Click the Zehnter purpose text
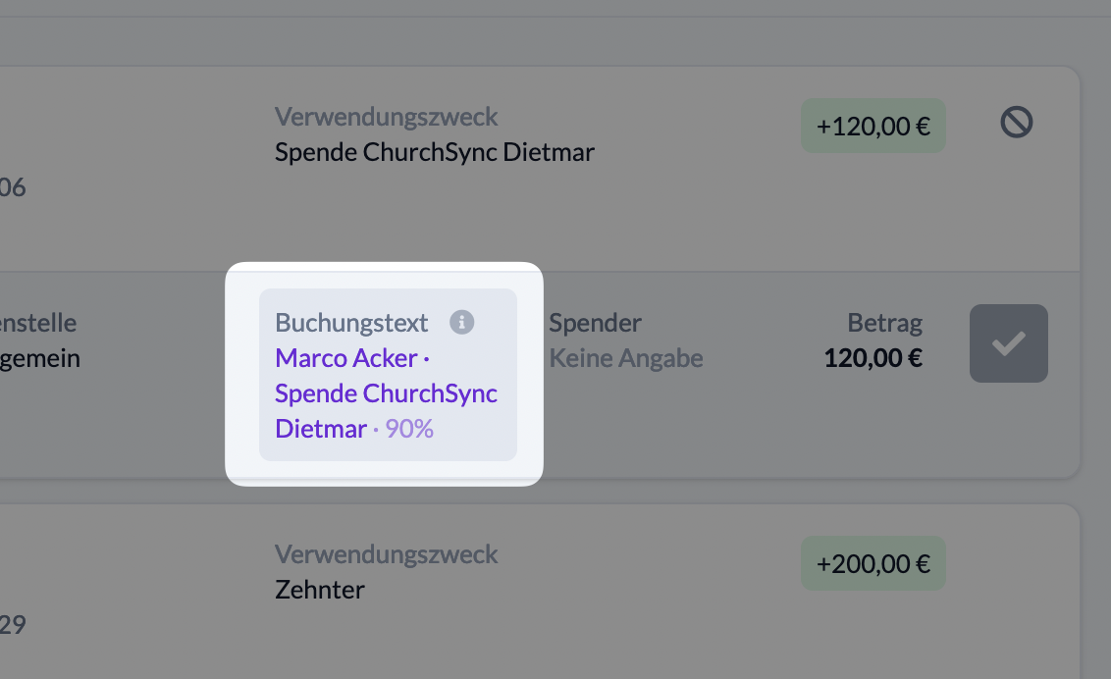Image resolution: width=1111 pixels, height=679 pixels. click(320, 590)
